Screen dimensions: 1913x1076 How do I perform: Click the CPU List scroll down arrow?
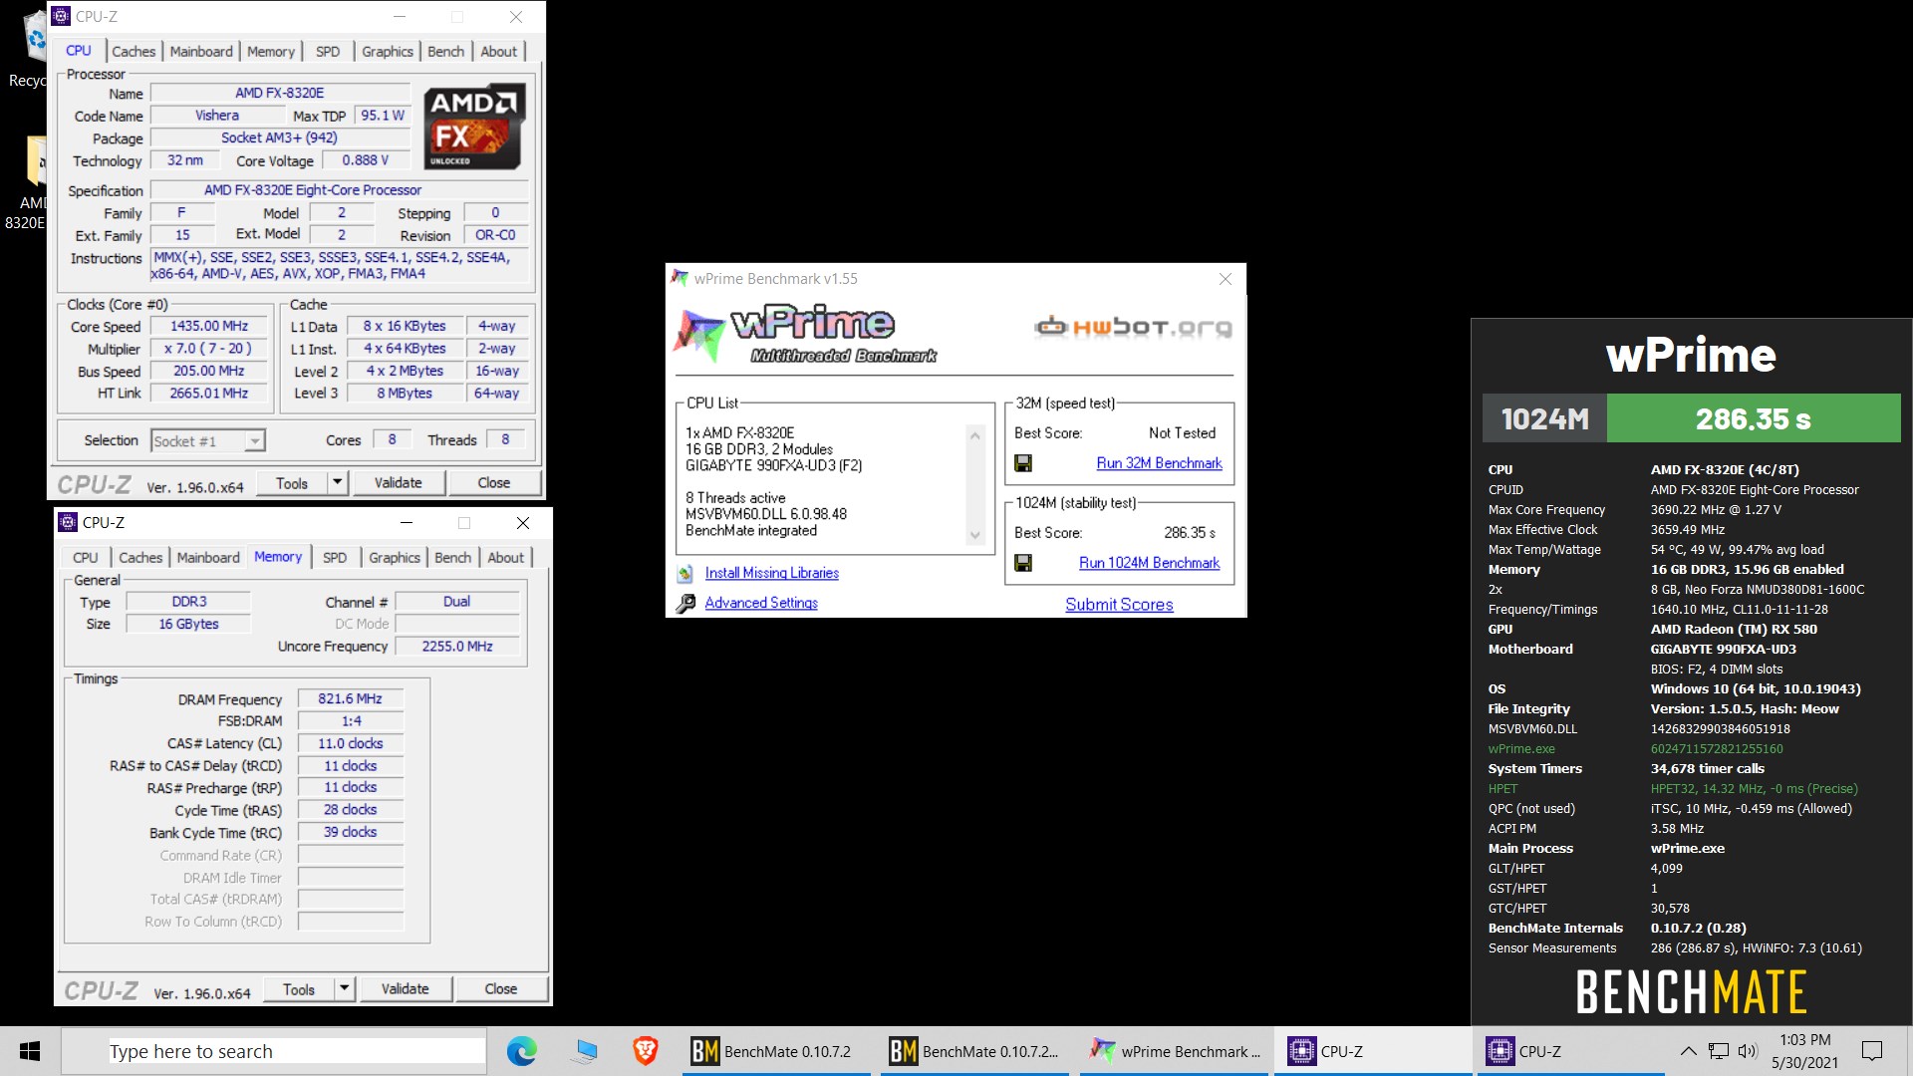[975, 535]
